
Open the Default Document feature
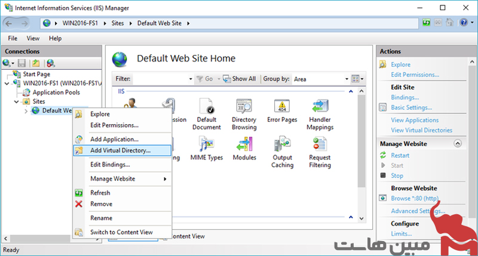[206, 114]
